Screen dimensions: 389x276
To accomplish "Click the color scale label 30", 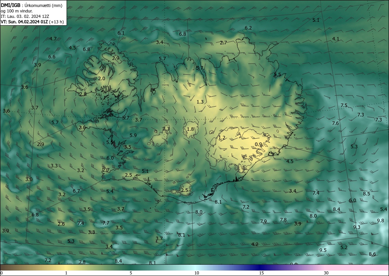I will (326, 273).
